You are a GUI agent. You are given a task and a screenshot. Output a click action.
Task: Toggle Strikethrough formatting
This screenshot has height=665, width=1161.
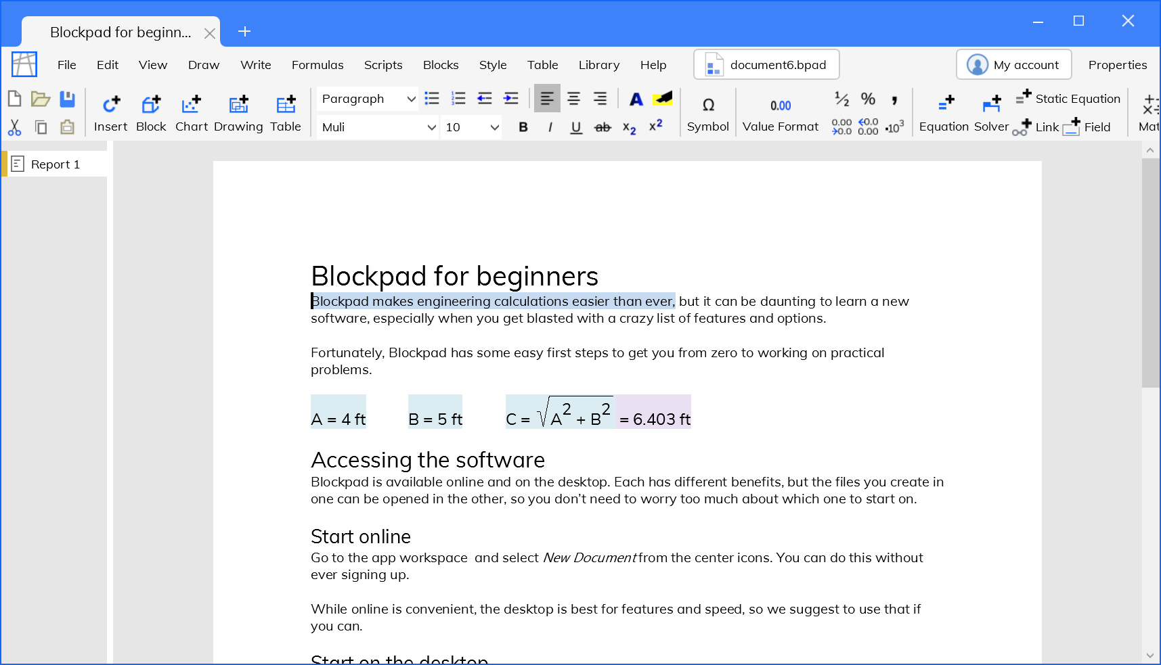click(603, 127)
